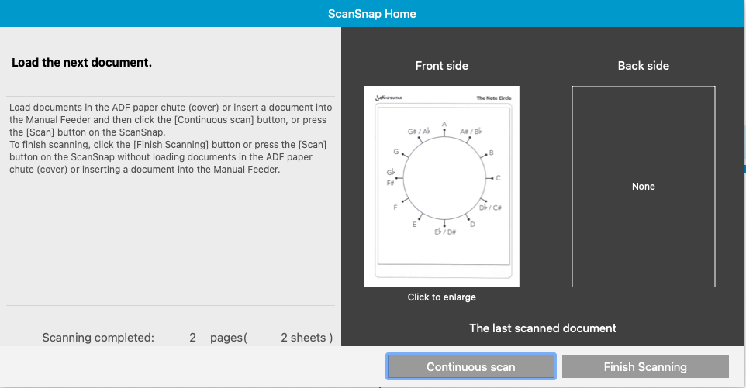Select the 'Front side' heading label
The width and height of the screenshot is (746, 388).
click(441, 66)
